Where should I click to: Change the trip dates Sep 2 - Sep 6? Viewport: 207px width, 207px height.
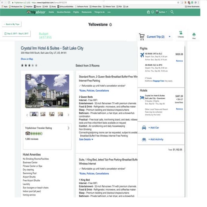click(16, 34)
